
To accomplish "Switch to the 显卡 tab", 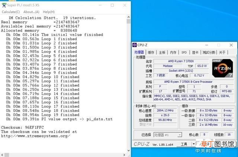I will point(195,52).
